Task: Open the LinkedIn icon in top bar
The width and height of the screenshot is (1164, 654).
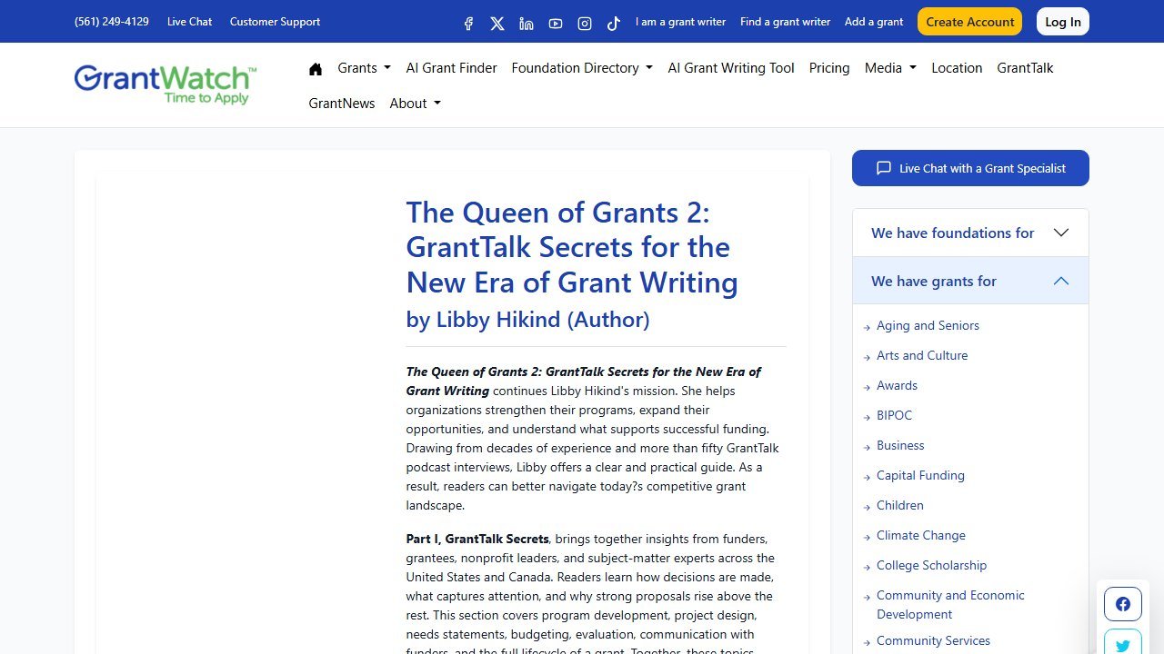Action: point(527,24)
